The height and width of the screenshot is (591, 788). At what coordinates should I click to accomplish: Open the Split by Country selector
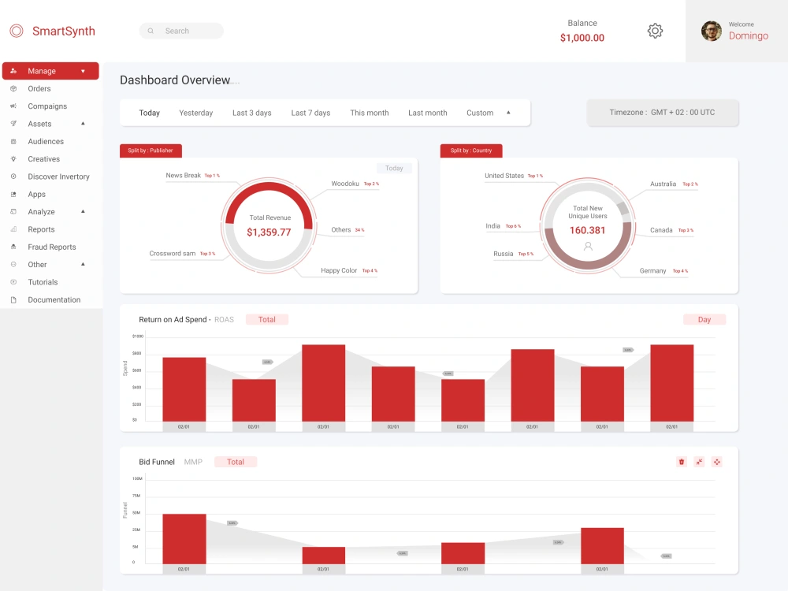(471, 151)
